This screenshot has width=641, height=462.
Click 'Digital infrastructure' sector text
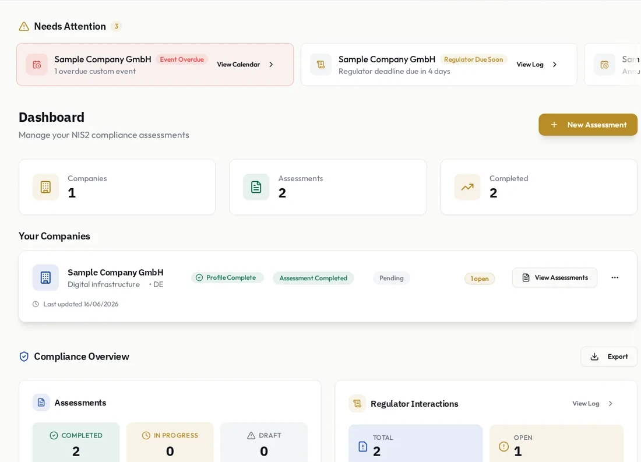coord(104,284)
